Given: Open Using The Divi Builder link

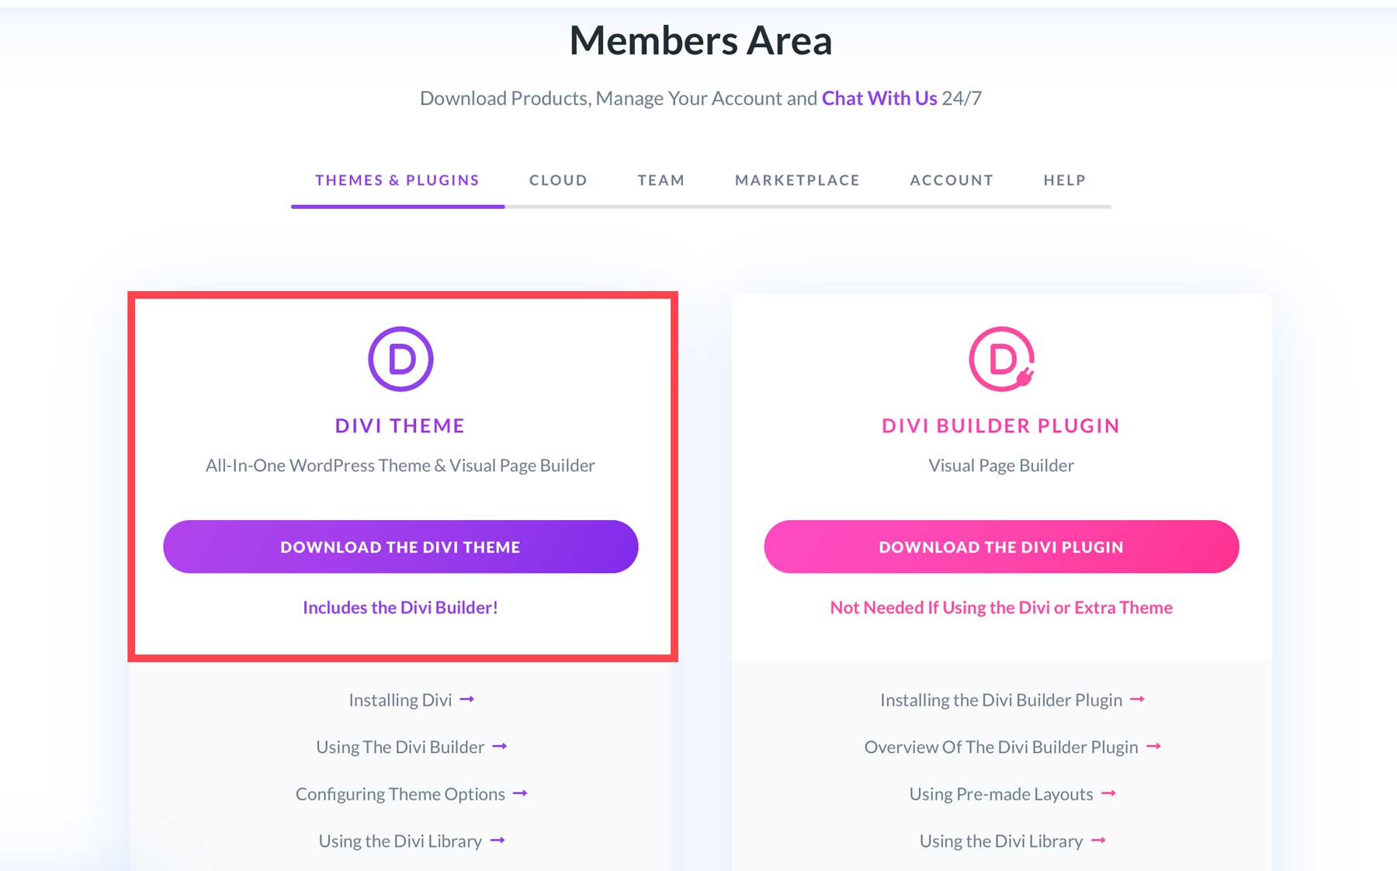Looking at the screenshot, I should (411, 747).
